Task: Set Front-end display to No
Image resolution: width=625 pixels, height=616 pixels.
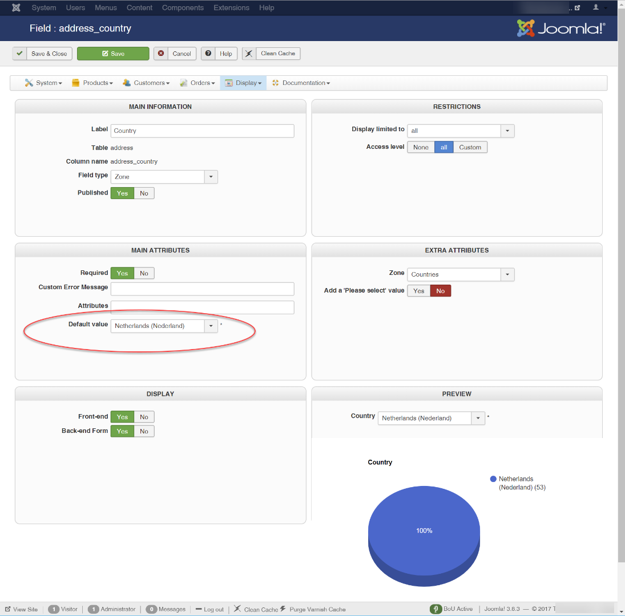Action: 144,417
